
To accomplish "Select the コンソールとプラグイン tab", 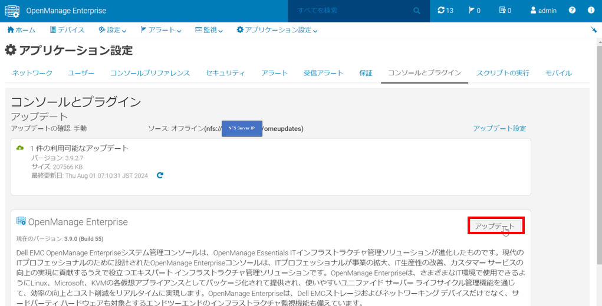I will pos(425,73).
